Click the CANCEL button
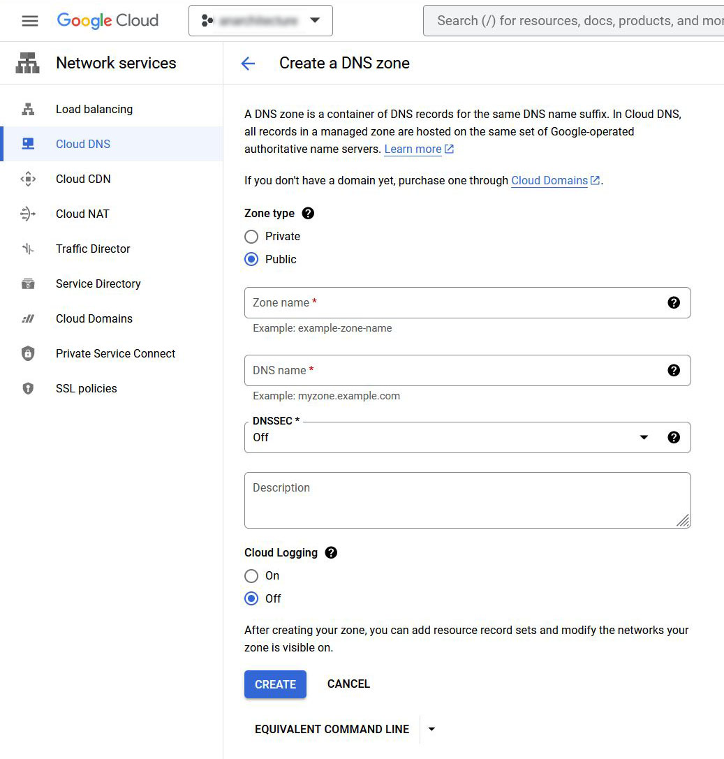Screen dimensions: 724x759 (348, 684)
